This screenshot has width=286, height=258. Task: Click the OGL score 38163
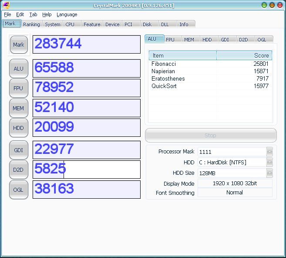click(87, 189)
